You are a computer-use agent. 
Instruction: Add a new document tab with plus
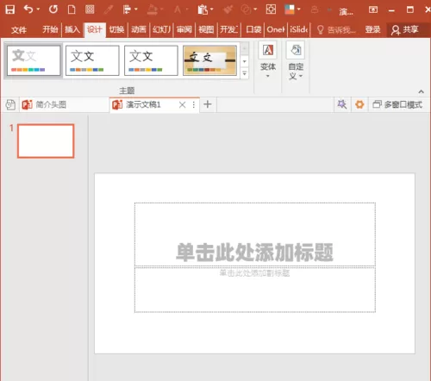[208, 104]
